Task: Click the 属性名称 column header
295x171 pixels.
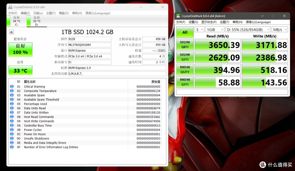Action: click(x=30, y=82)
